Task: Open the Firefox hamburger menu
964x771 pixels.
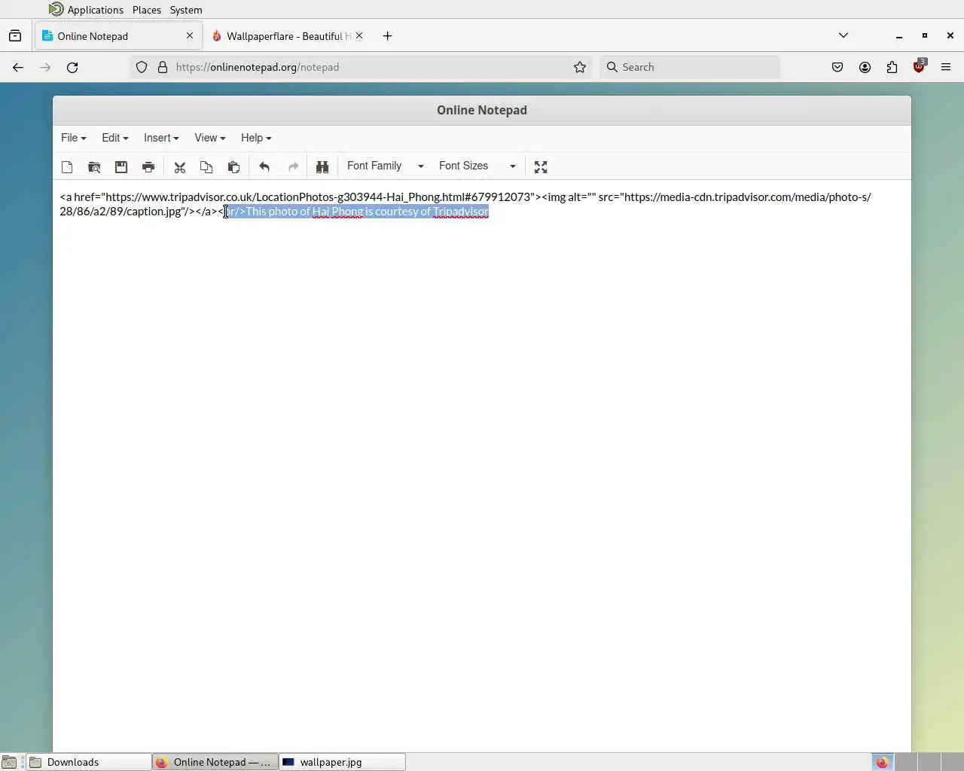Action: [946, 67]
